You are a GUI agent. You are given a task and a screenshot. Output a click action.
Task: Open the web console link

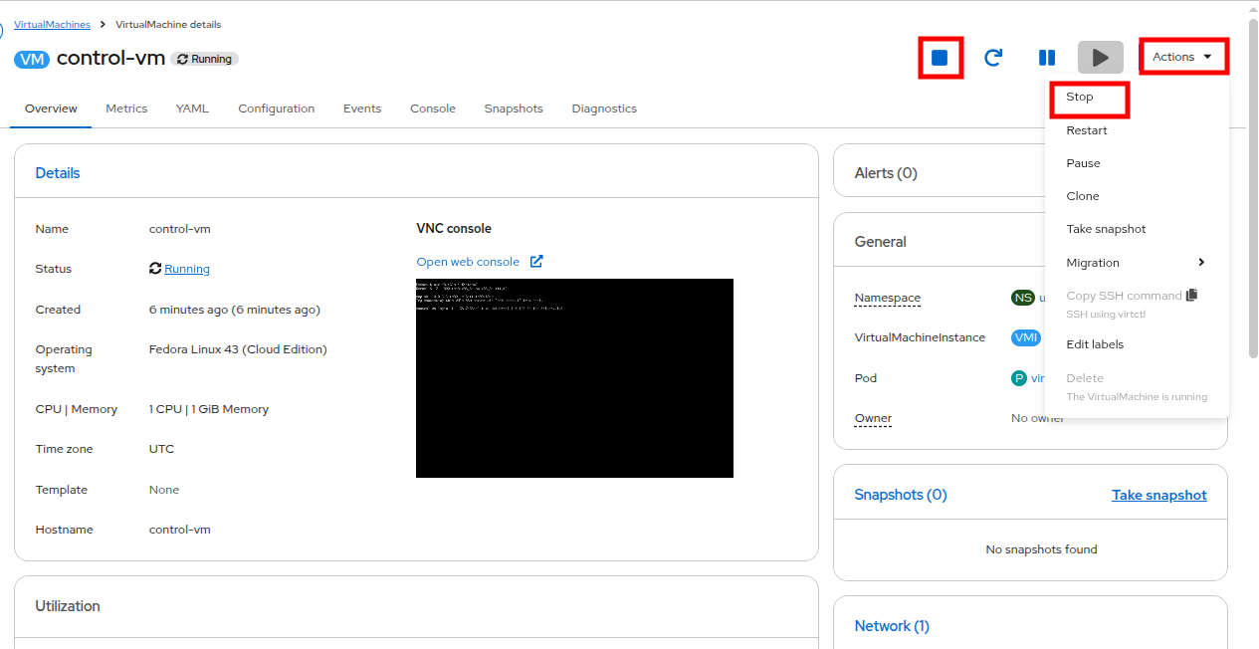(469, 261)
